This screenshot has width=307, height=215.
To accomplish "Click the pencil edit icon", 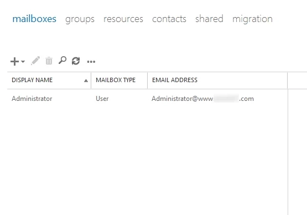I will tap(35, 61).
